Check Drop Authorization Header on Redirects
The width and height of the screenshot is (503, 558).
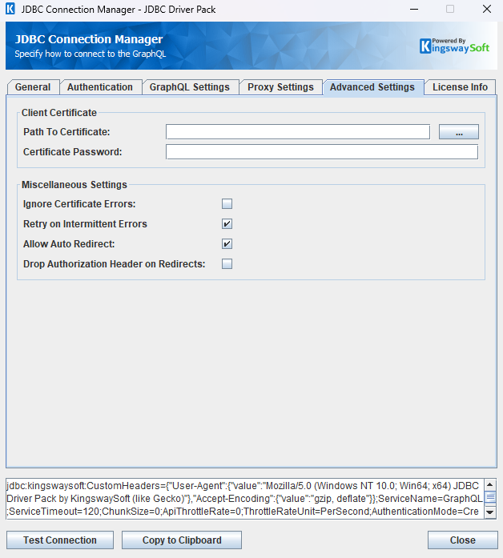pos(227,263)
